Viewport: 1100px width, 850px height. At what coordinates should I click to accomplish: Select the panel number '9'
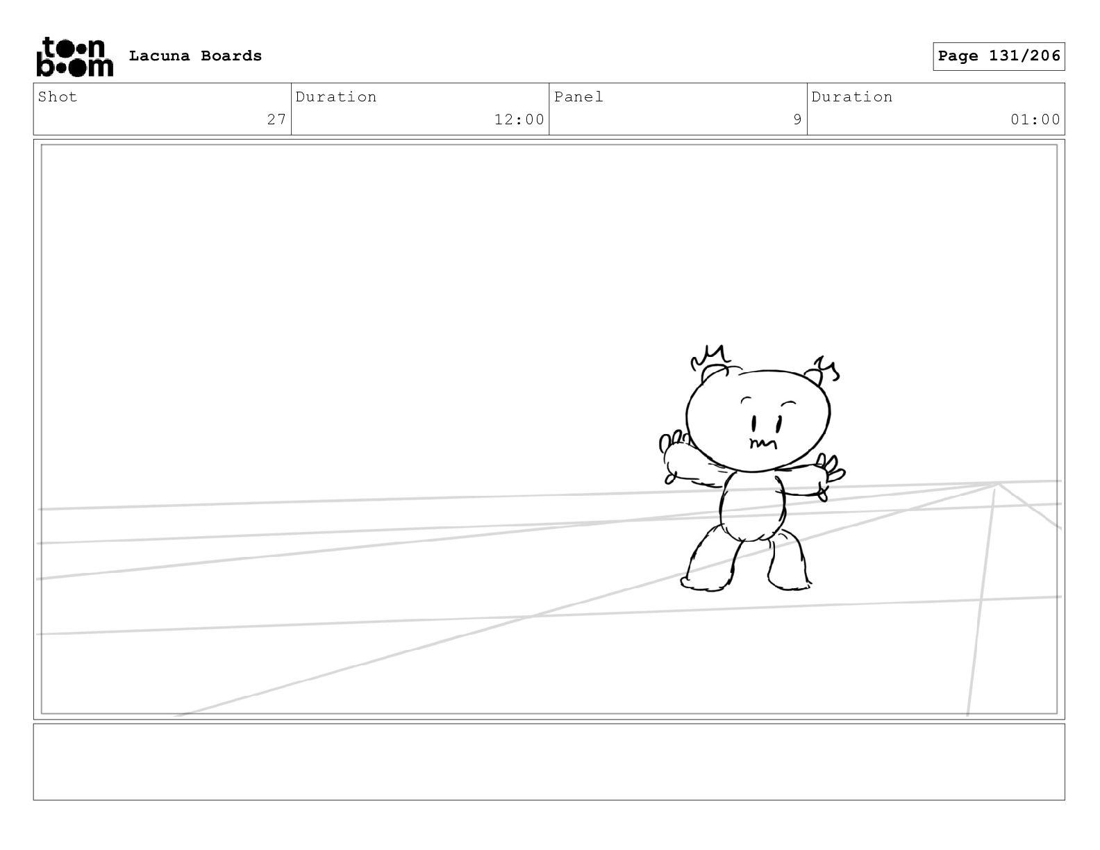coord(797,119)
